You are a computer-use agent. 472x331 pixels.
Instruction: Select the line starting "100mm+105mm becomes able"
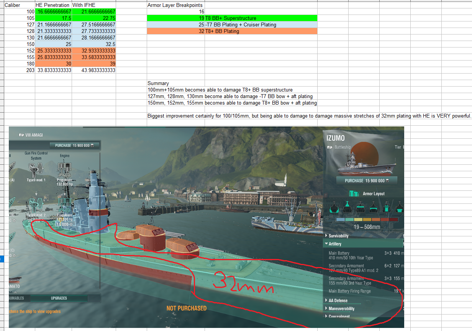click(220, 90)
